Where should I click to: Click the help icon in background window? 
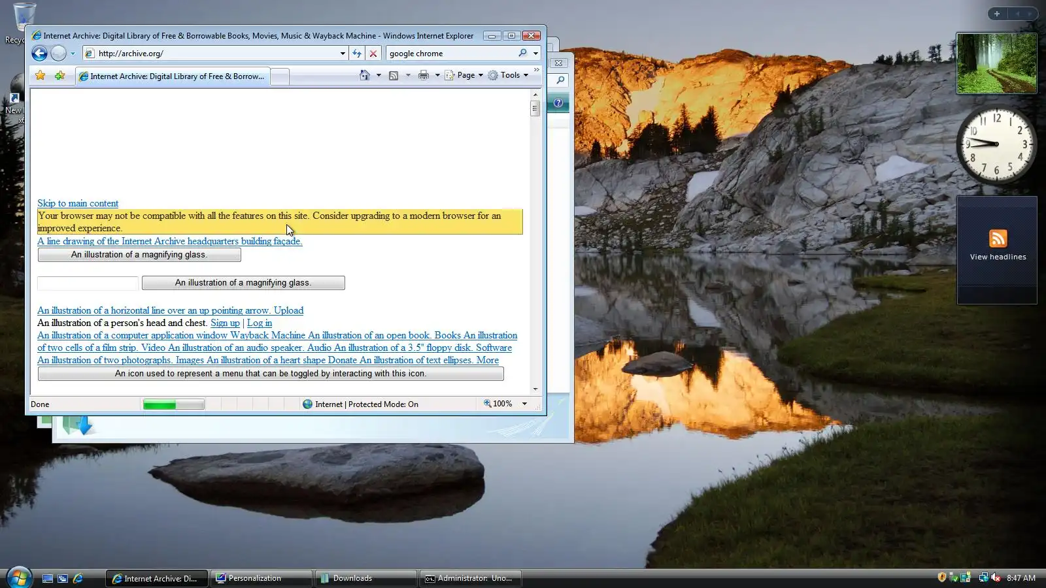tap(558, 103)
